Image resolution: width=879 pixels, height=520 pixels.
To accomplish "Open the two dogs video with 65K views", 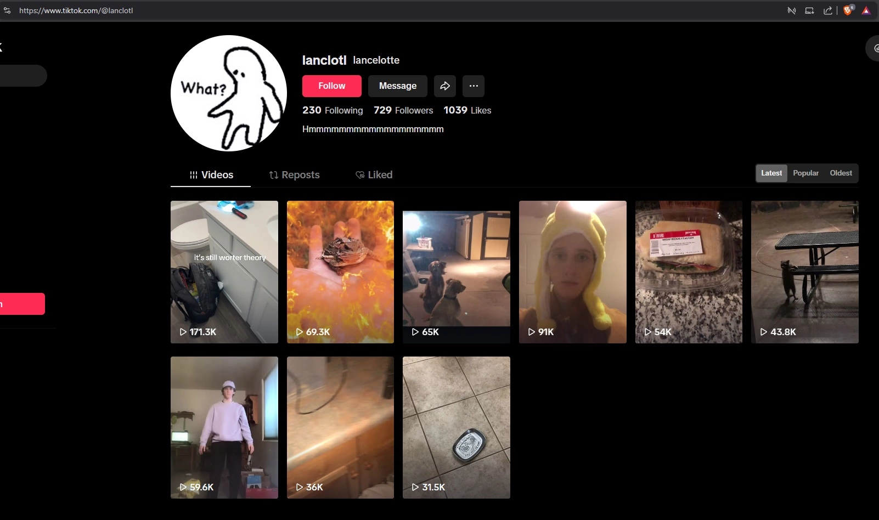I will click(457, 272).
